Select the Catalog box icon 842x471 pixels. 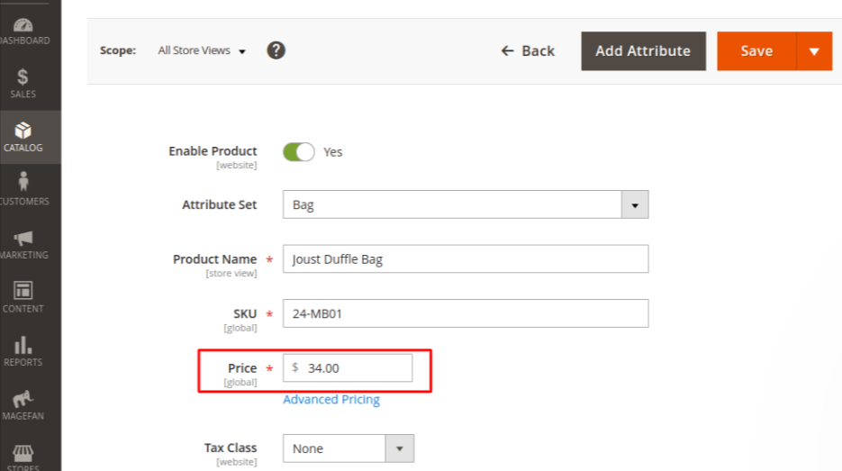23,131
